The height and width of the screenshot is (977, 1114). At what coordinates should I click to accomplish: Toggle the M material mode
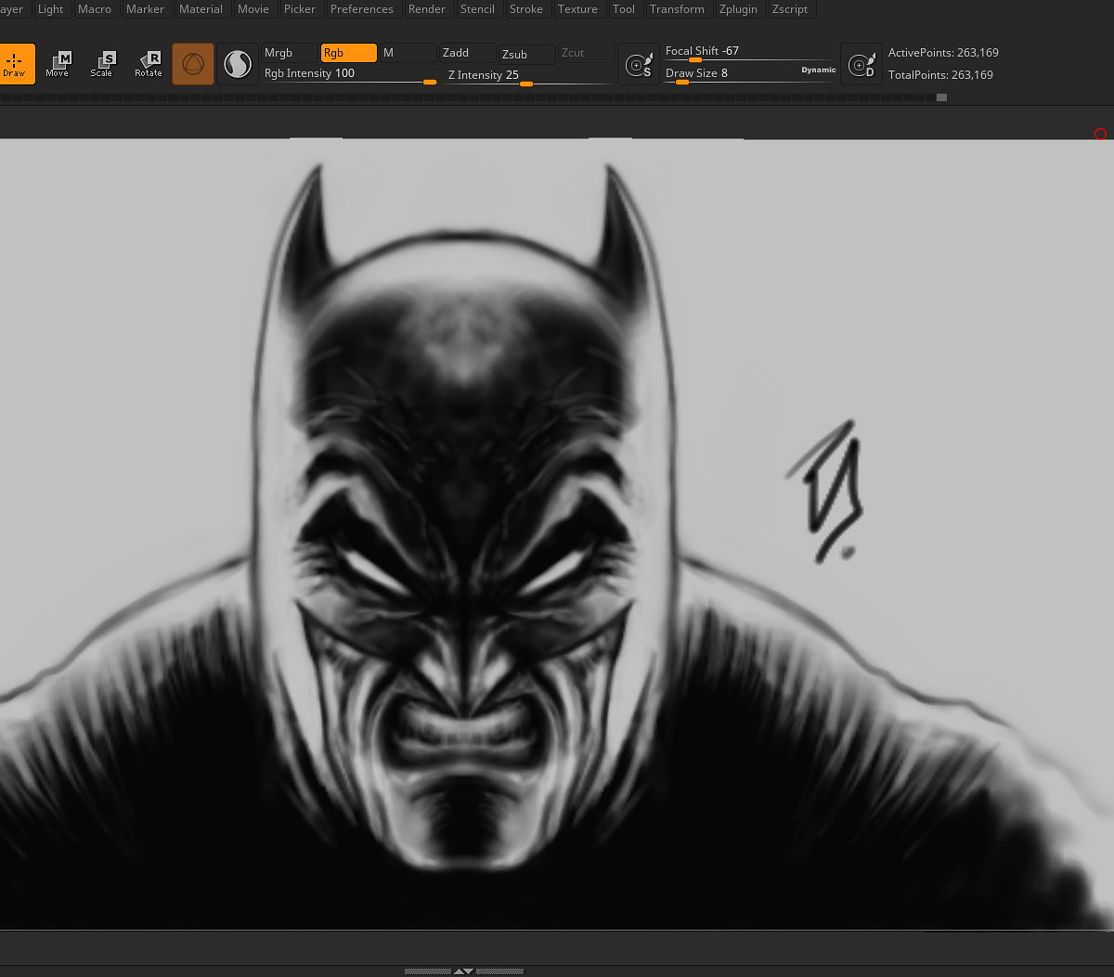tap(408, 53)
